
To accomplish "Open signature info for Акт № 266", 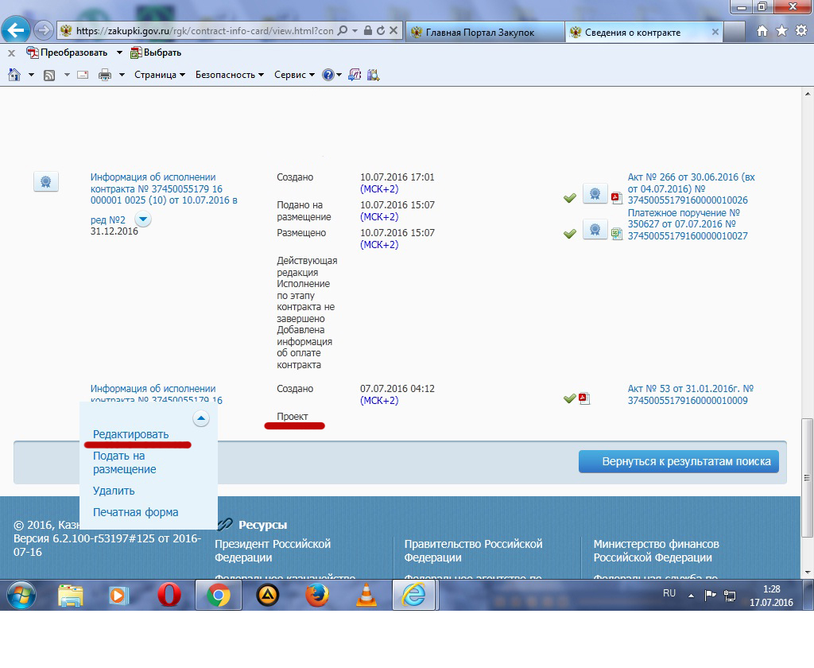I will click(x=595, y=194).
